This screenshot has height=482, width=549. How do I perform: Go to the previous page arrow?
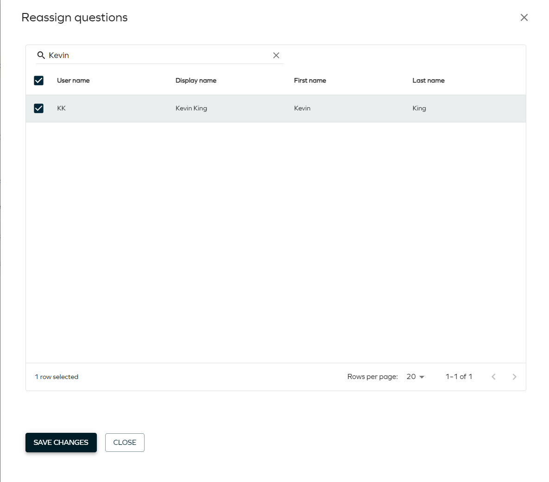click(x=493, y=377)
